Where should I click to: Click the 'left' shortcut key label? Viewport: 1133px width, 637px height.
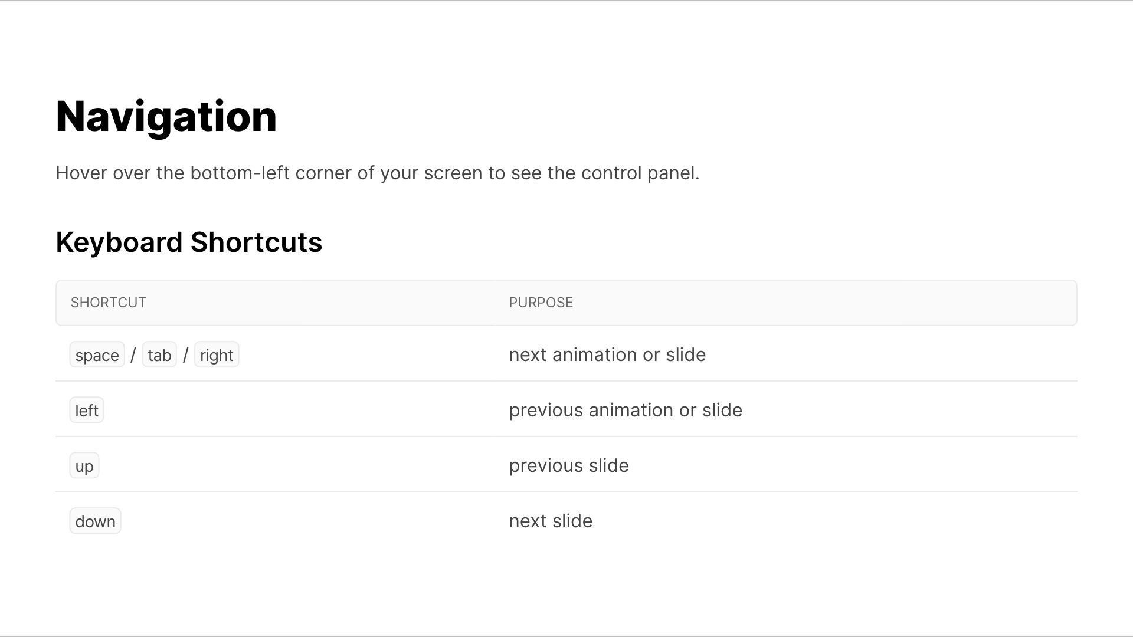(x=86, y=410)
